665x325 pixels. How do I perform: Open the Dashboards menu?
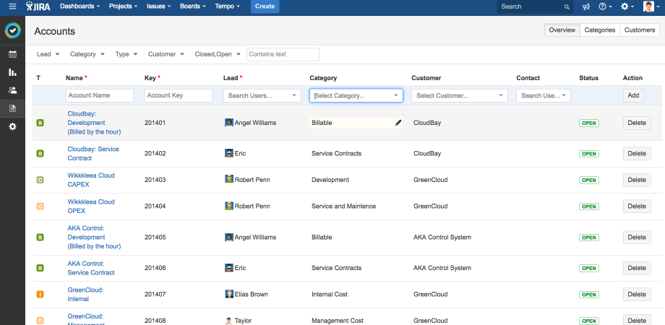(x=80, y=6)
